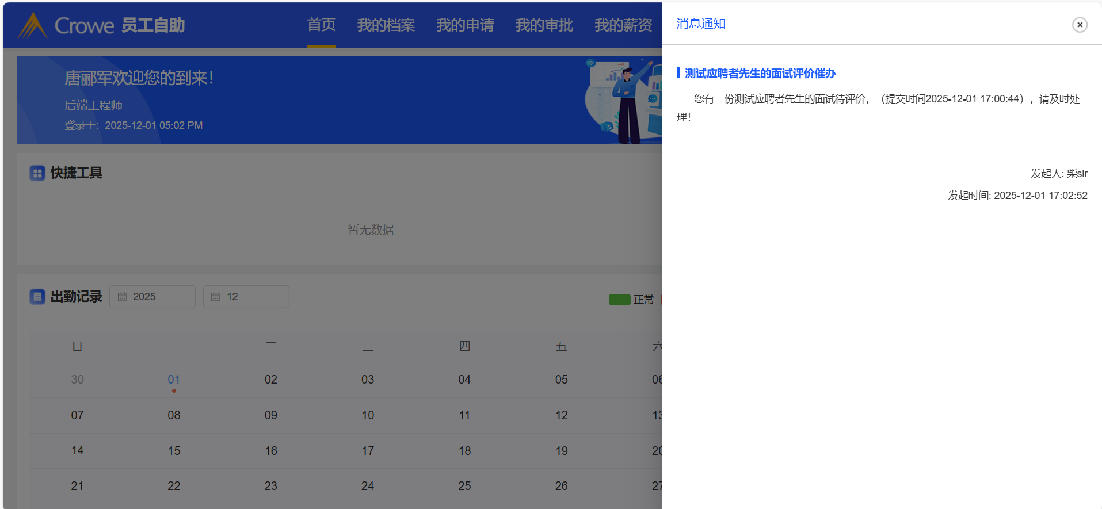Open the 我的薪资 tab
This screenshot has height=509, width=1102.
[623, 25]
